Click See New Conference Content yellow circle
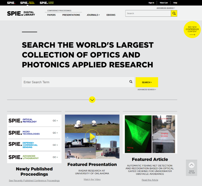This screenshot has height=186, width=202. pyautogui.click(x=192, y=30)
